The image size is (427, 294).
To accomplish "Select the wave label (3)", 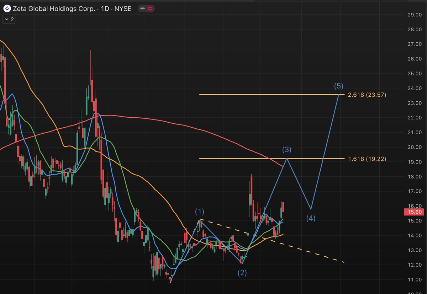I will tap(287, 149).
